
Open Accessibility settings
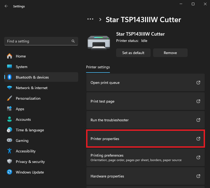coord(41,151)
